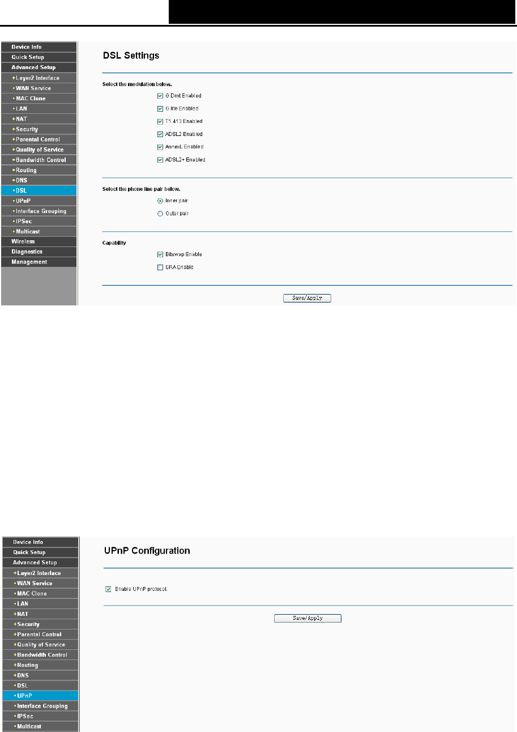Viewport: 517px width, 732px height.
Task: Open LAN in UPnP Configuration sidebar
Action: coord(40,603)
